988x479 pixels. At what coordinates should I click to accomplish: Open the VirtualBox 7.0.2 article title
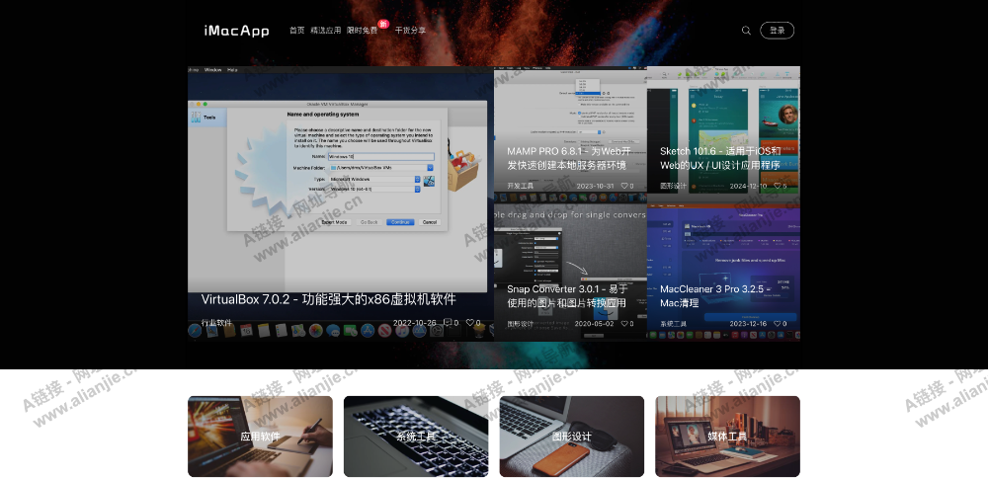(328, 299)
